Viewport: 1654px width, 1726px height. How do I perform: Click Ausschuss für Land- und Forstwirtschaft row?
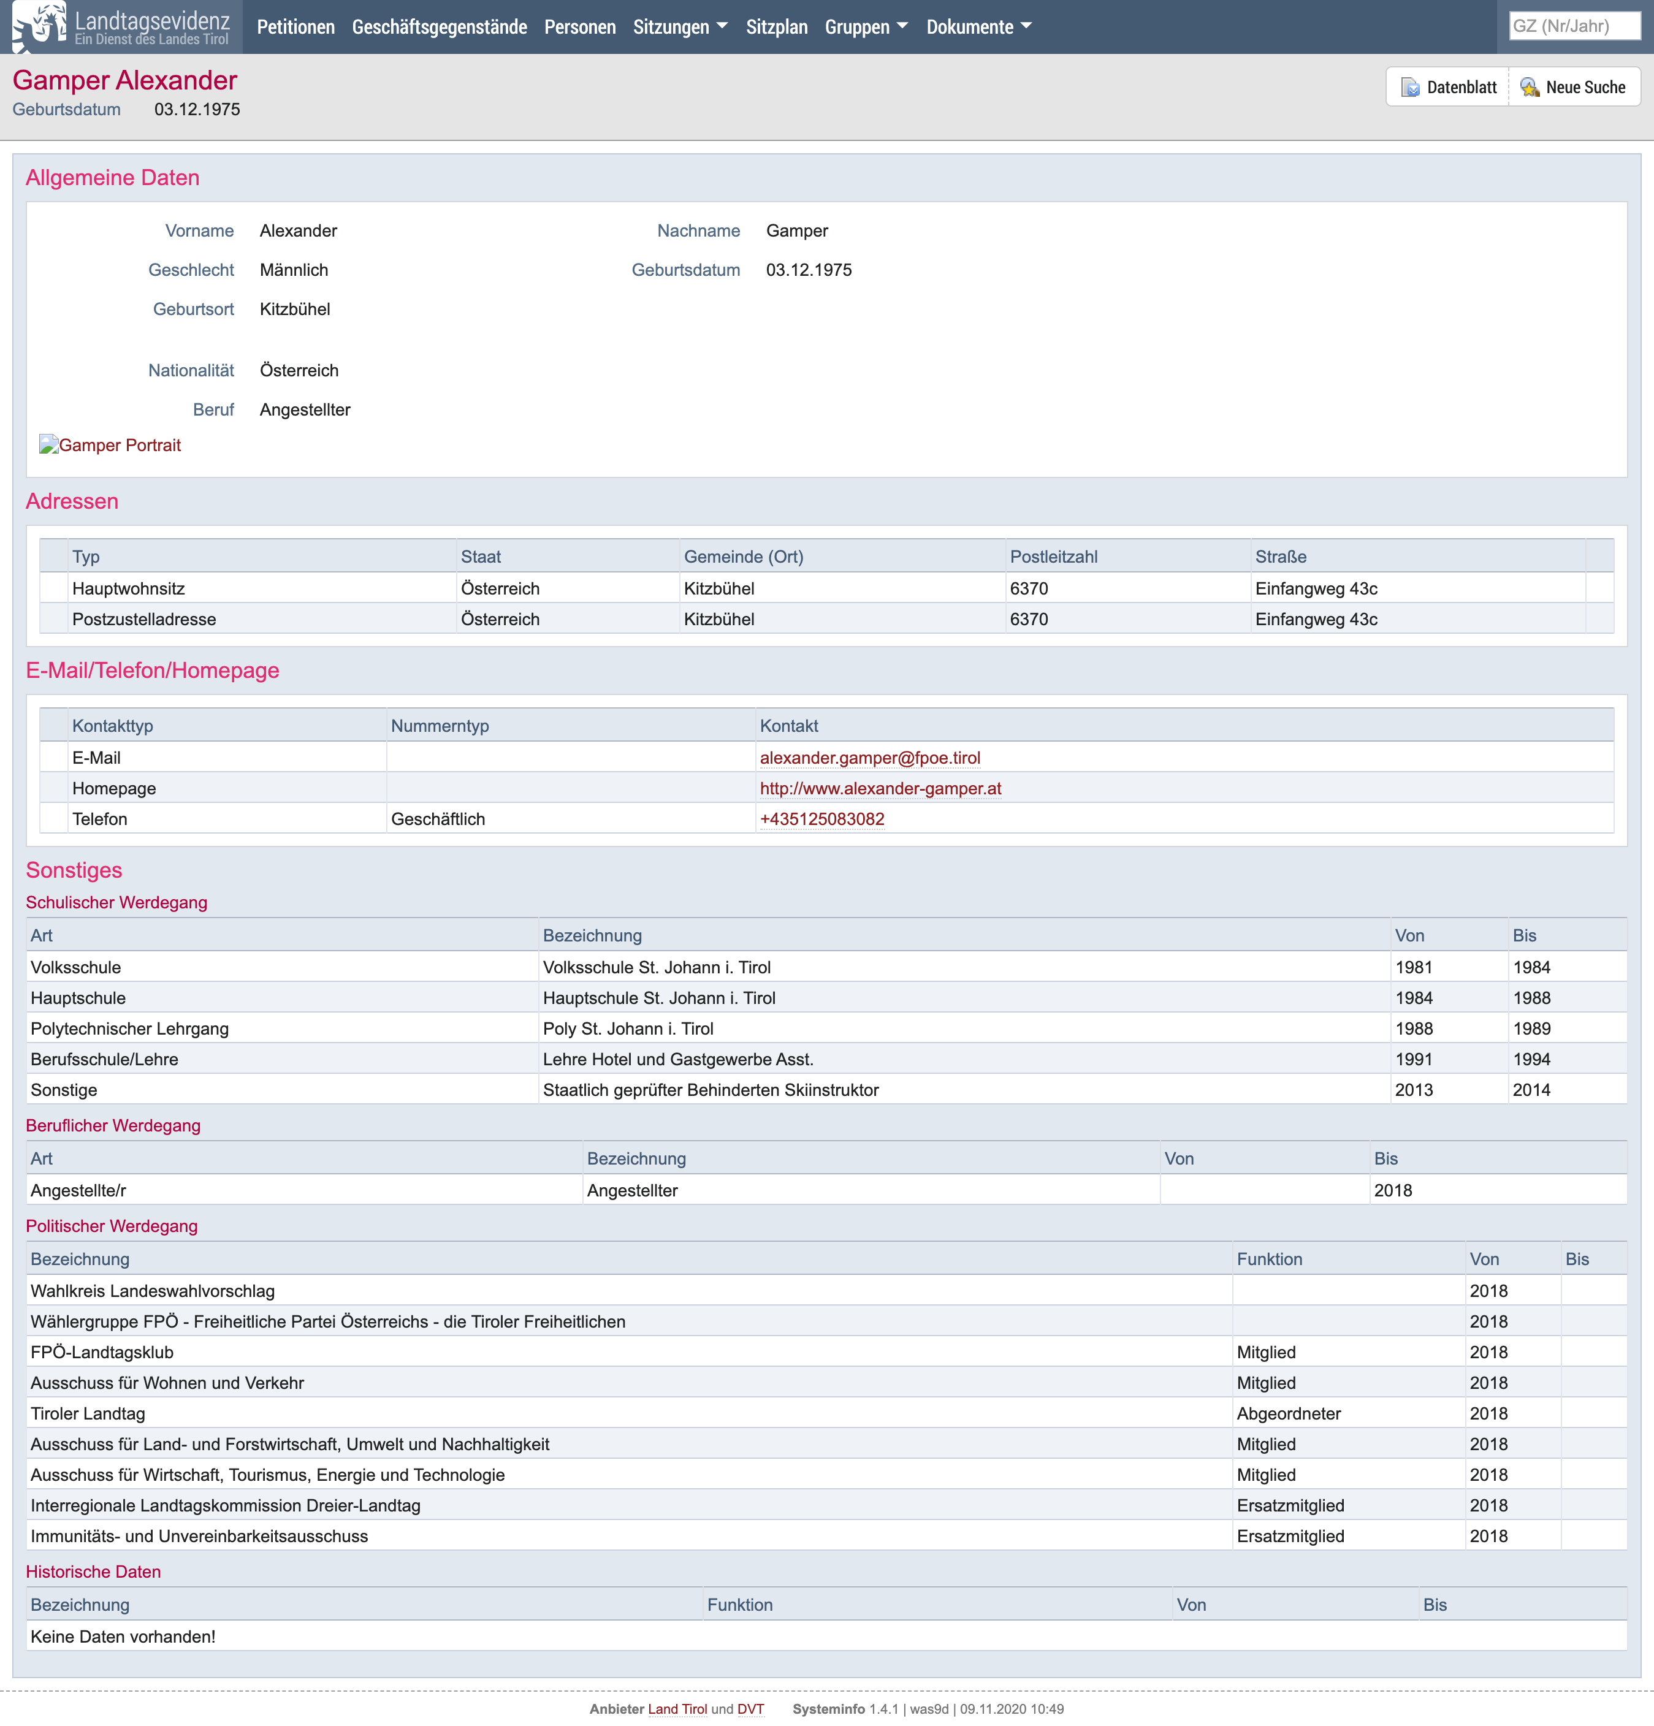[826, 1444]
